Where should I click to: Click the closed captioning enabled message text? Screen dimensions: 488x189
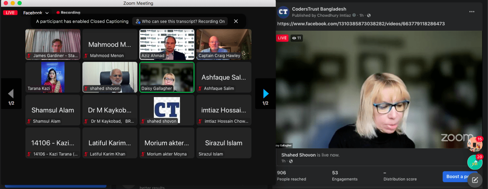pyautogui.click(x=82, y=21)
